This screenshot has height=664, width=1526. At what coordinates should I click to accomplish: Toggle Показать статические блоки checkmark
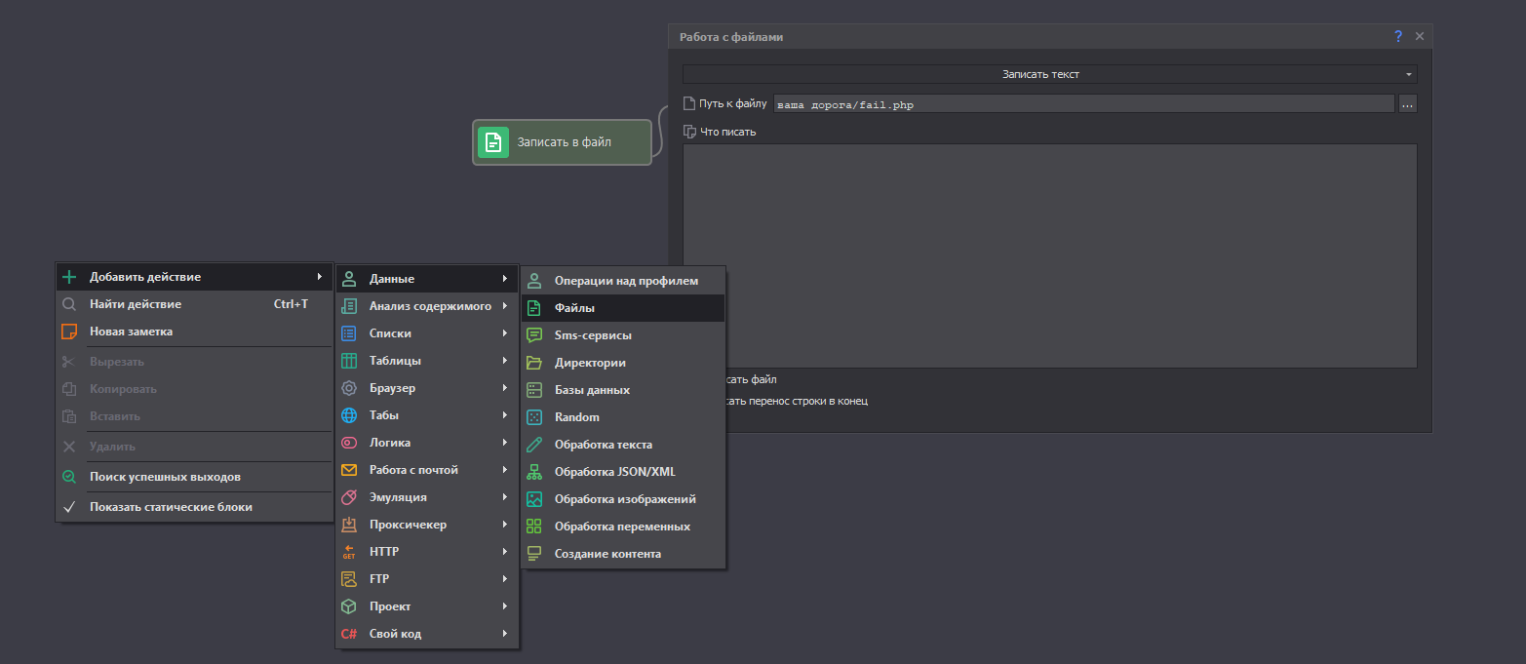point(69,507)
